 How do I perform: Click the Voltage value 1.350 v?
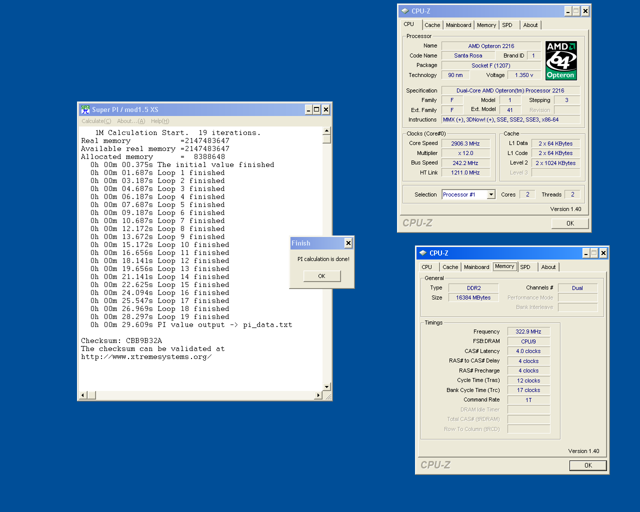(524, 75)
